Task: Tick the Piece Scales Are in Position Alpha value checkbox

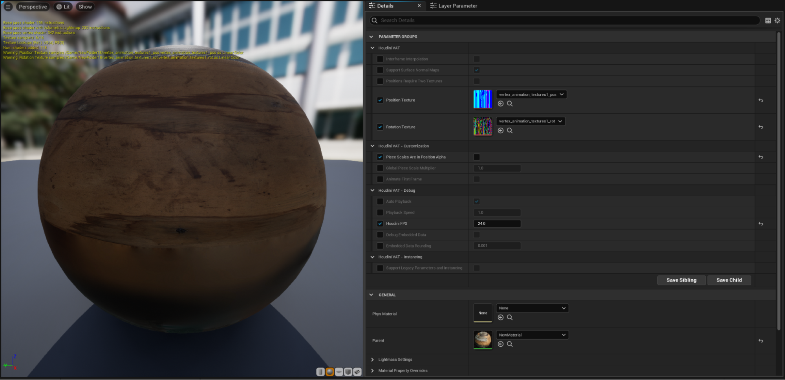Action: pos(477,157)
